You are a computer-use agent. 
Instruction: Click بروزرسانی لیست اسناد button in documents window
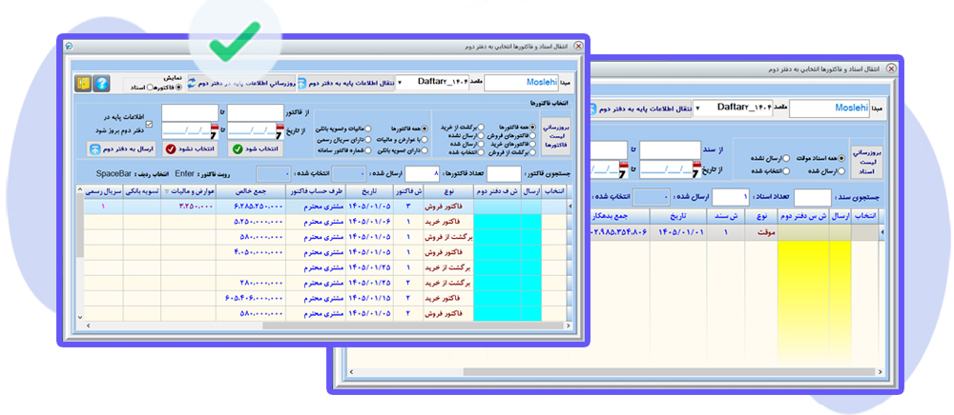pyautogui.click(x=866, y=162)
